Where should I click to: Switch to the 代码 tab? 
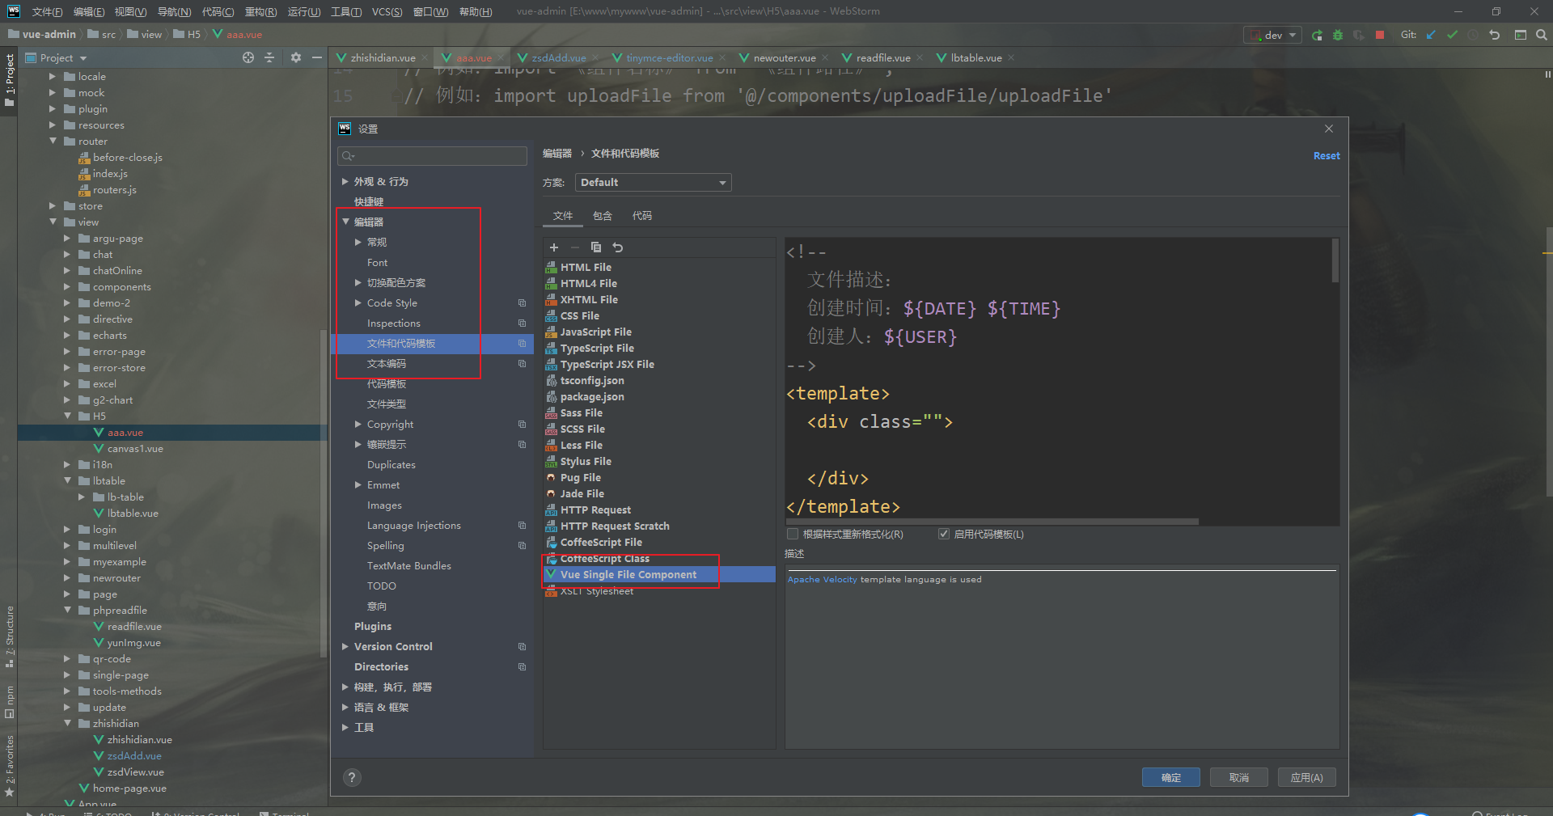642,216
